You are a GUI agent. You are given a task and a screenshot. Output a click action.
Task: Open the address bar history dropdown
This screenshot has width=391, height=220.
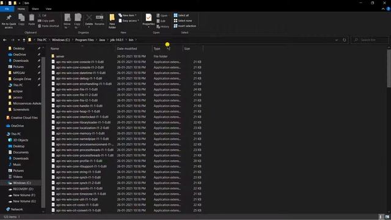click(x=337, y=40)
